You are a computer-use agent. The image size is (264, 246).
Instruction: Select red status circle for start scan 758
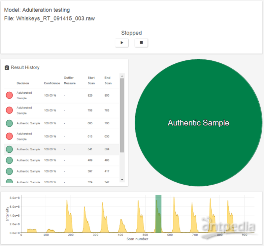tap(9, 110)
